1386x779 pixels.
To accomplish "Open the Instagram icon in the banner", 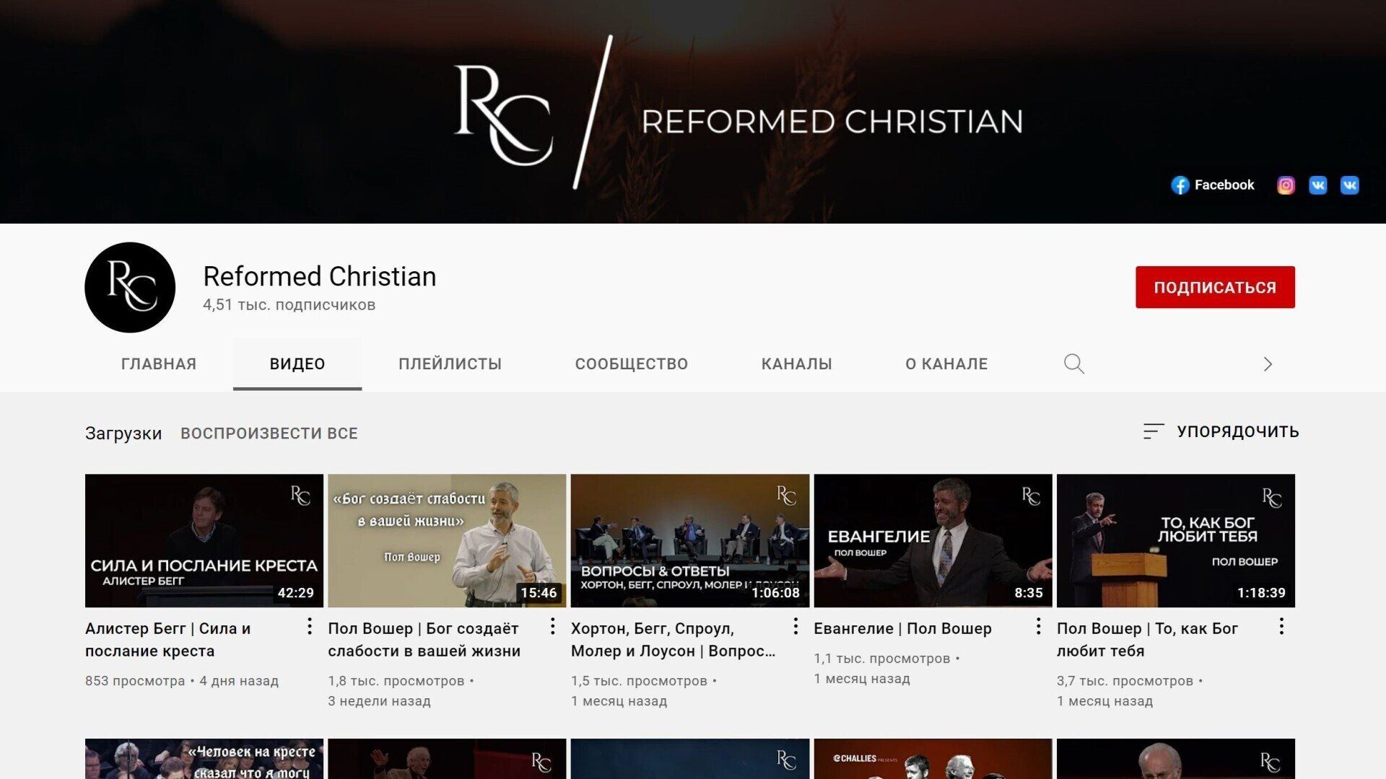I will [x=1286, y=185].
